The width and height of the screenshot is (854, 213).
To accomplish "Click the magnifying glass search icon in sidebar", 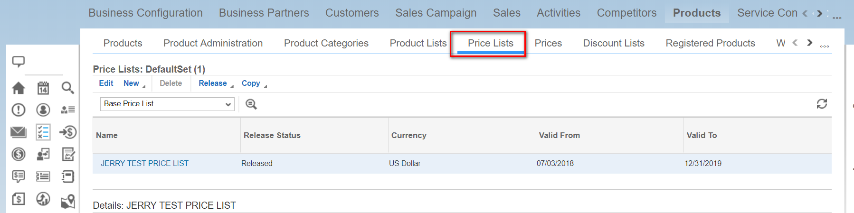I will tap(67, 88).
